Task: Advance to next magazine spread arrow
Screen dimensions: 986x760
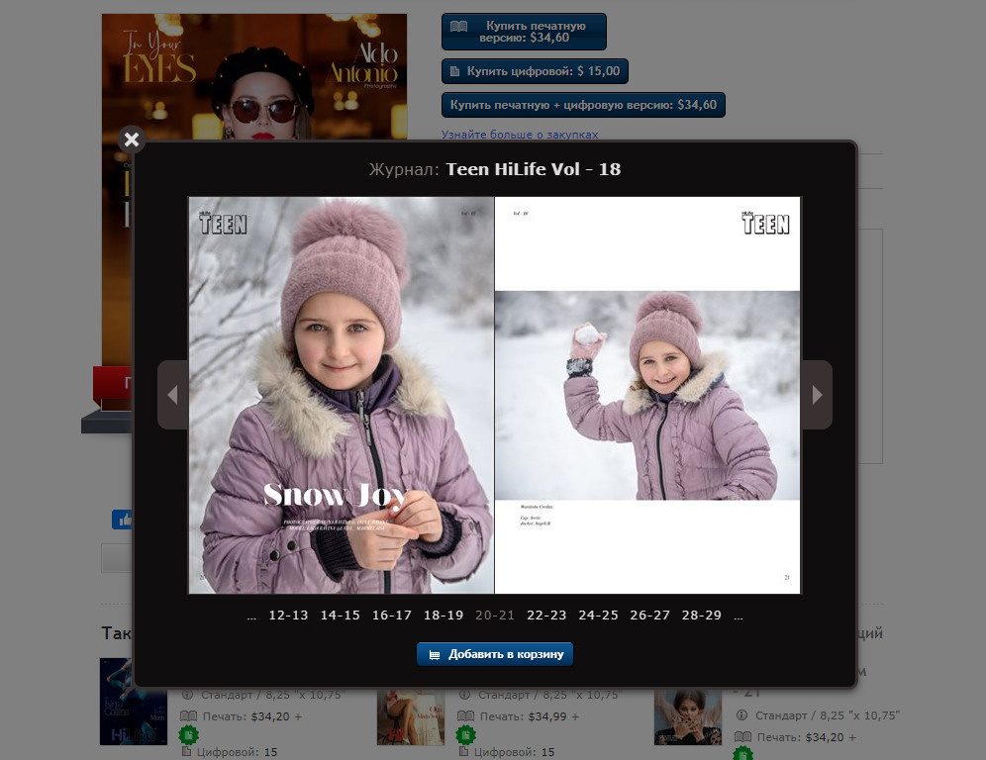Action: [x=817, y=395]
